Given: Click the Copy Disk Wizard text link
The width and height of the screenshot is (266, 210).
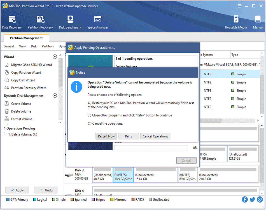Looking at the screenshot, I should [23, 80].
